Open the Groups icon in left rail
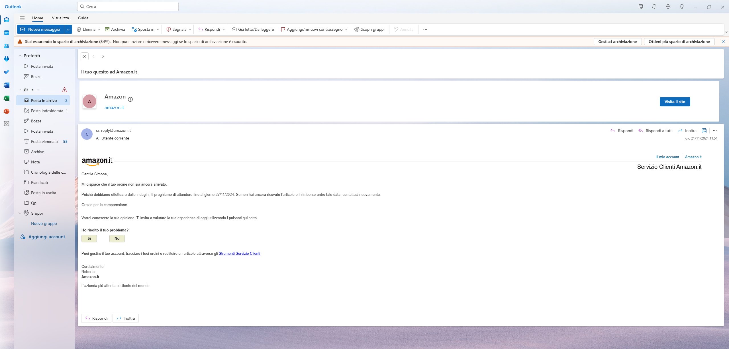Image resolution: width=729 pixels, height=349 pixels. point(7,59)
